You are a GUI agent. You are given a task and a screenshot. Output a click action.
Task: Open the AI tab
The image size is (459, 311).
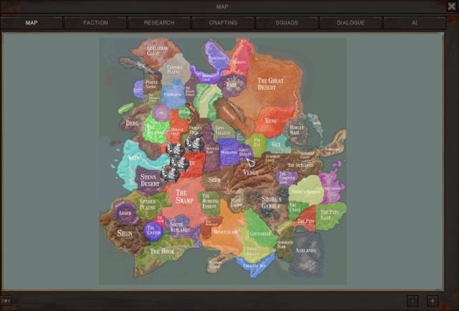coord(415,23)
